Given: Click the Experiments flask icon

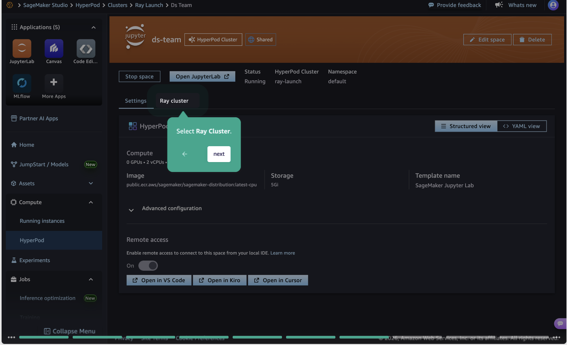Looking at the screenshot, I should tap(14, 260).
